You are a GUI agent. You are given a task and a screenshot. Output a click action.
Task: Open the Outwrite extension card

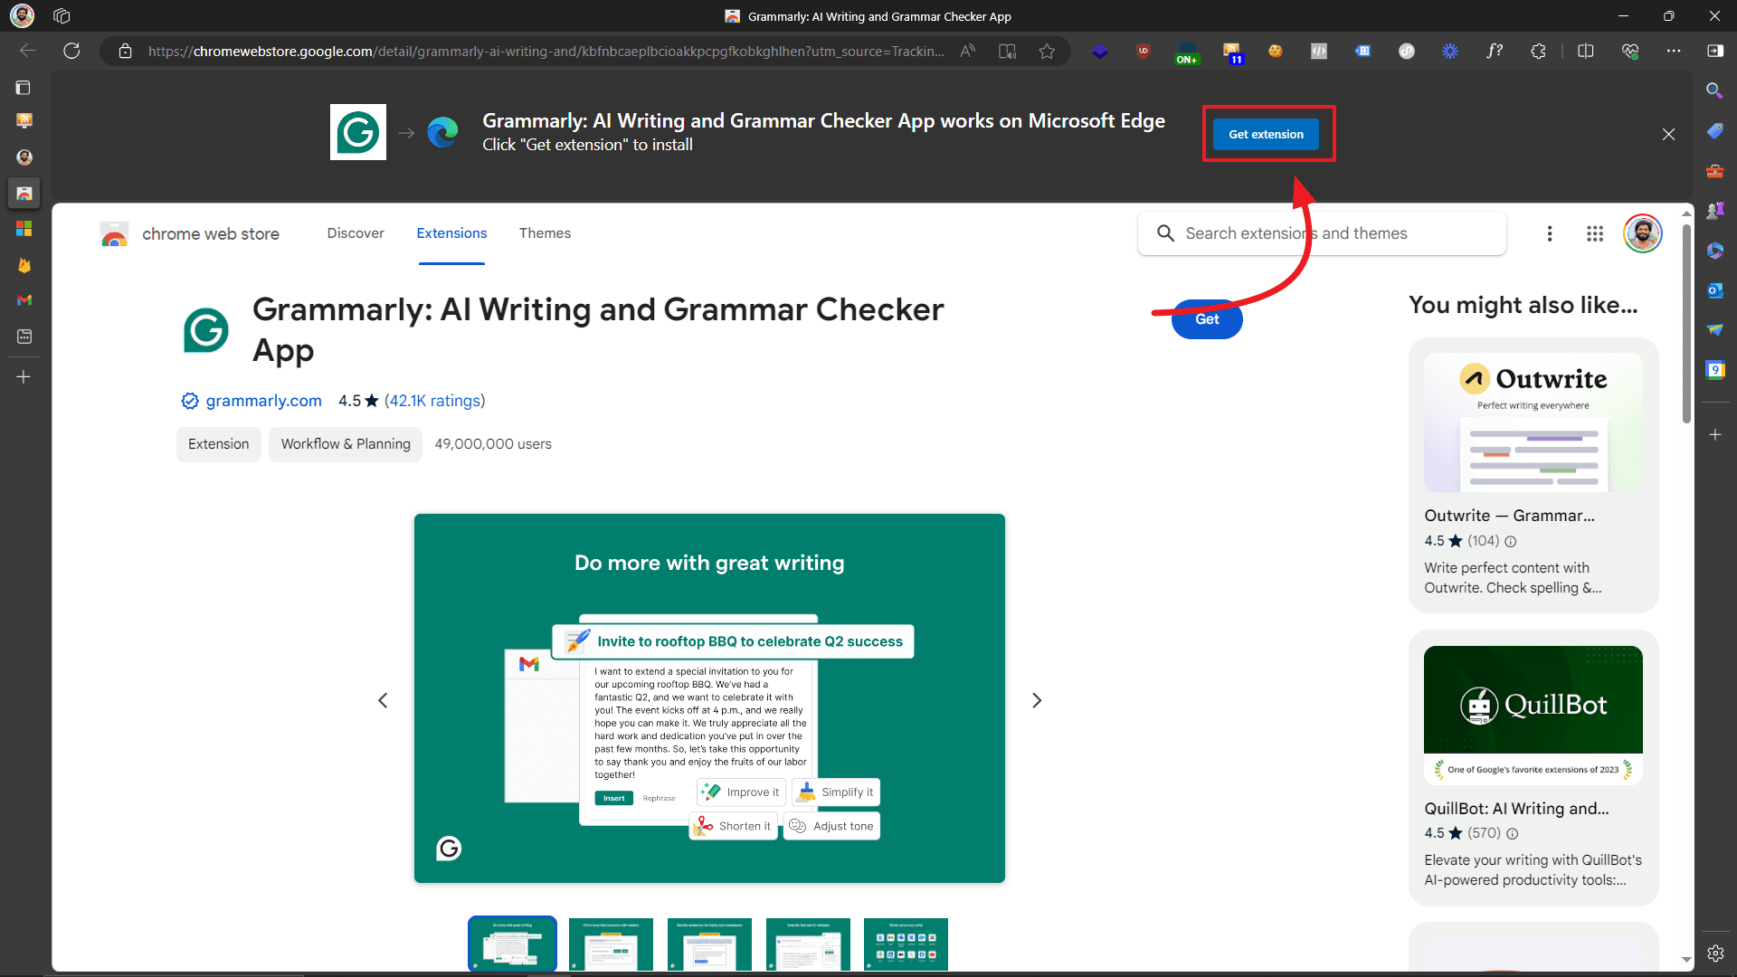click(x=1533, y=475)
